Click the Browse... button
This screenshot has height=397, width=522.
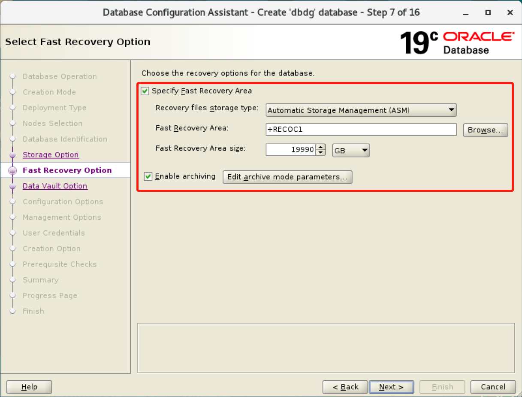[x=486, y=130]
